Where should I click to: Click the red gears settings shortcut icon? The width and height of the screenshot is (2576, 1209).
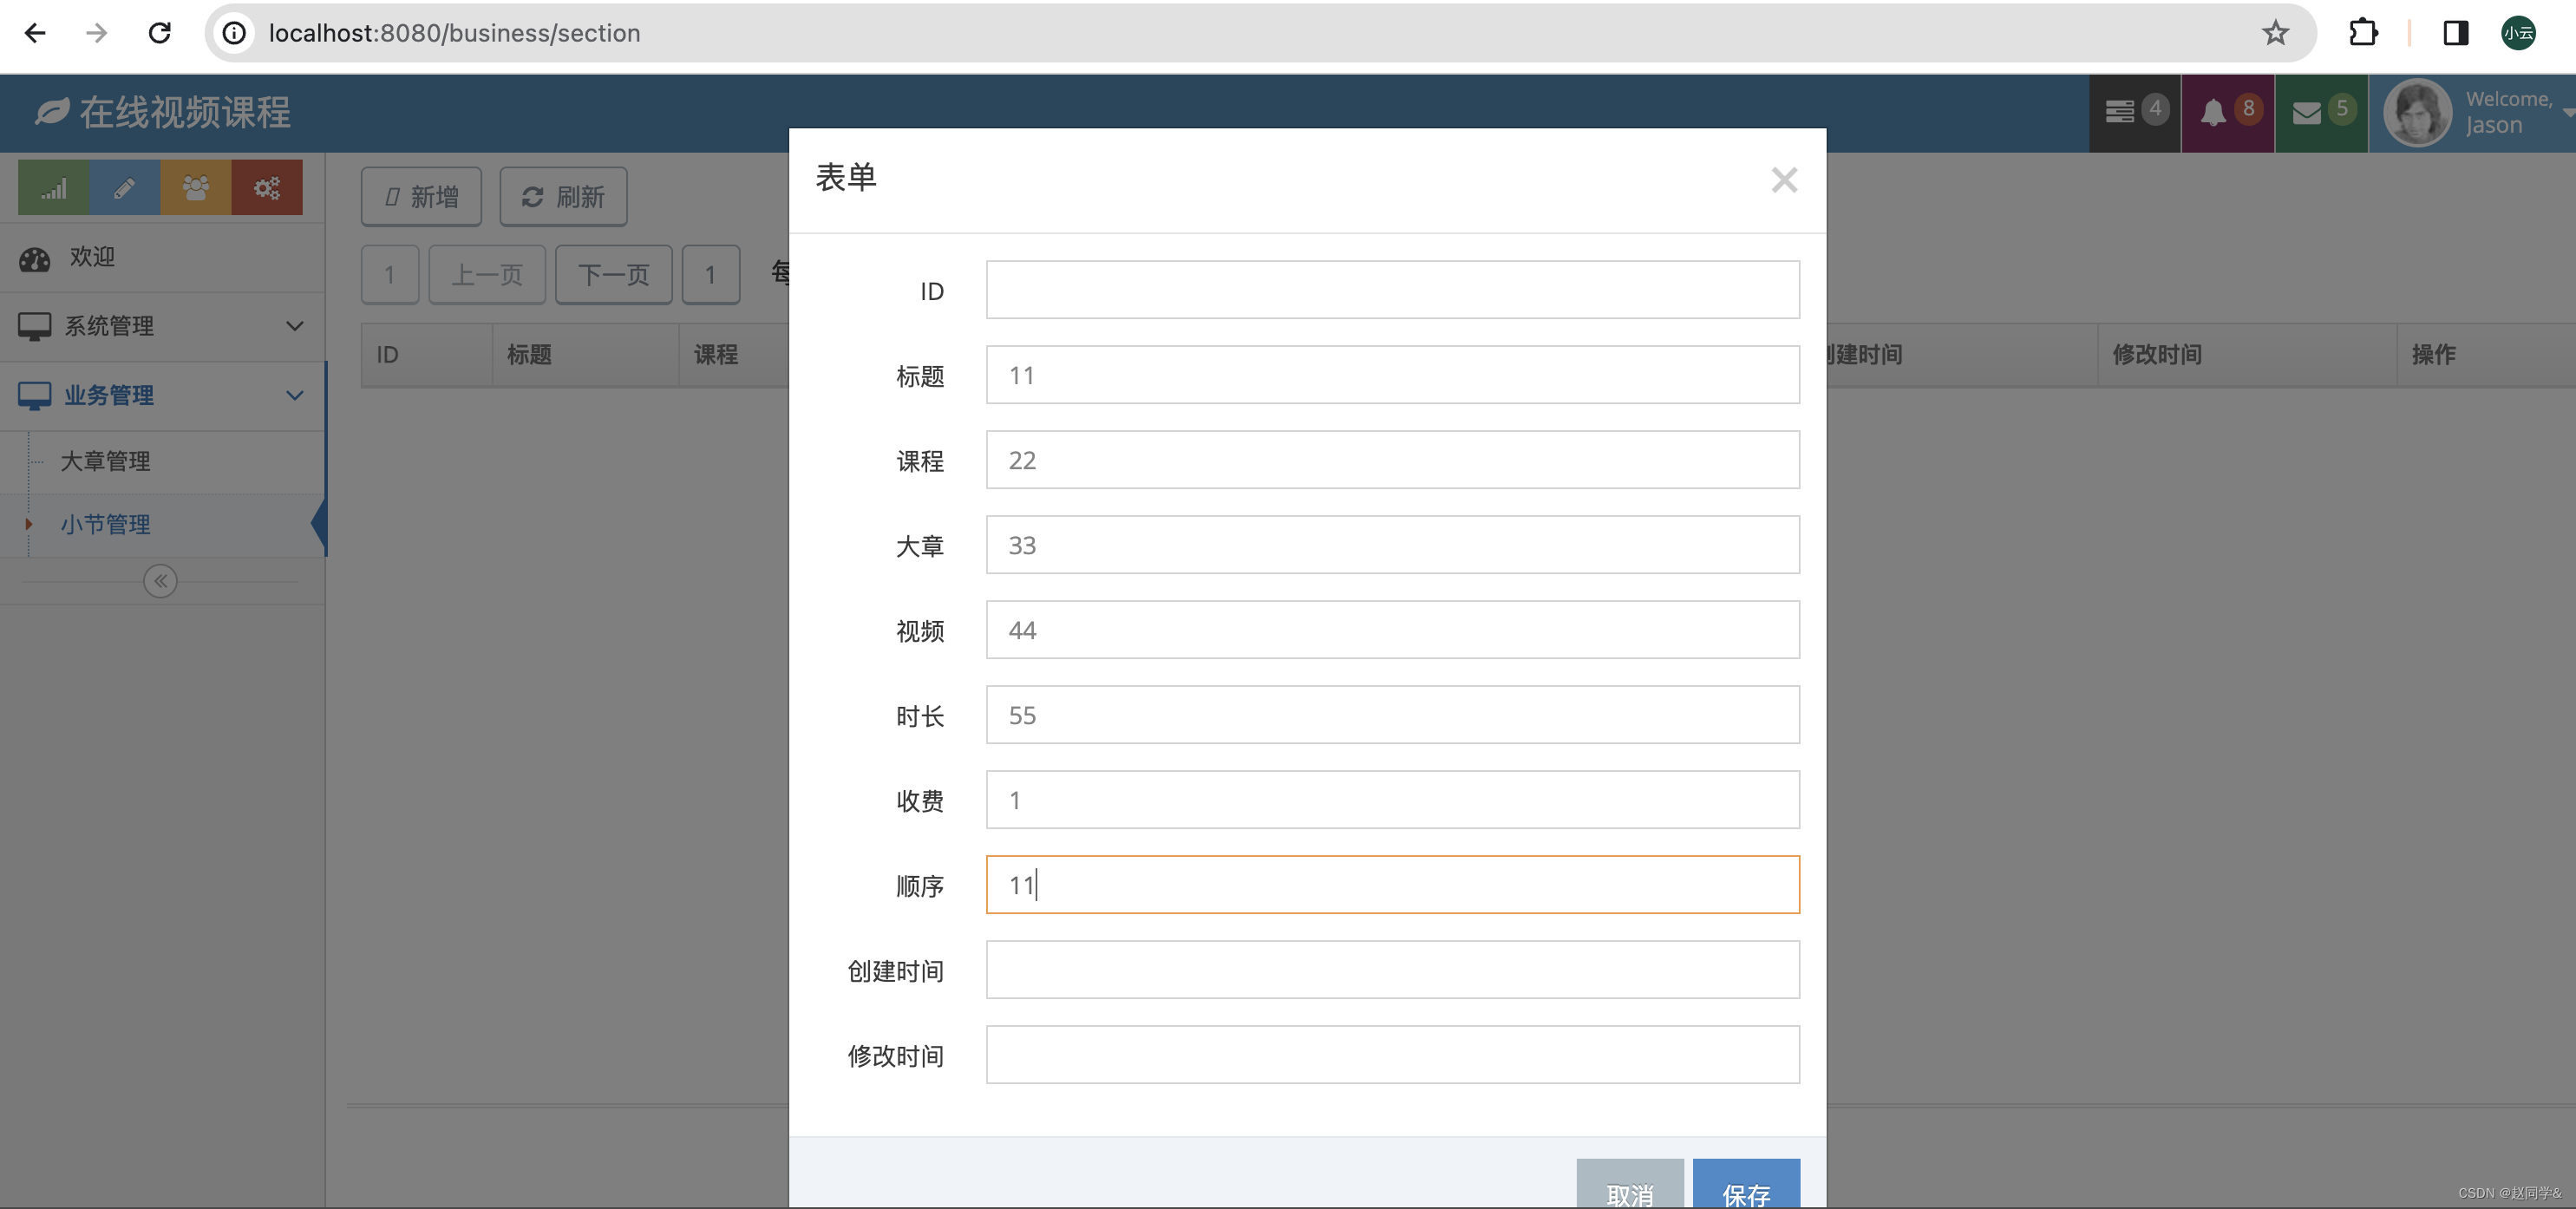pyautogui.click(x=267, y=188)
